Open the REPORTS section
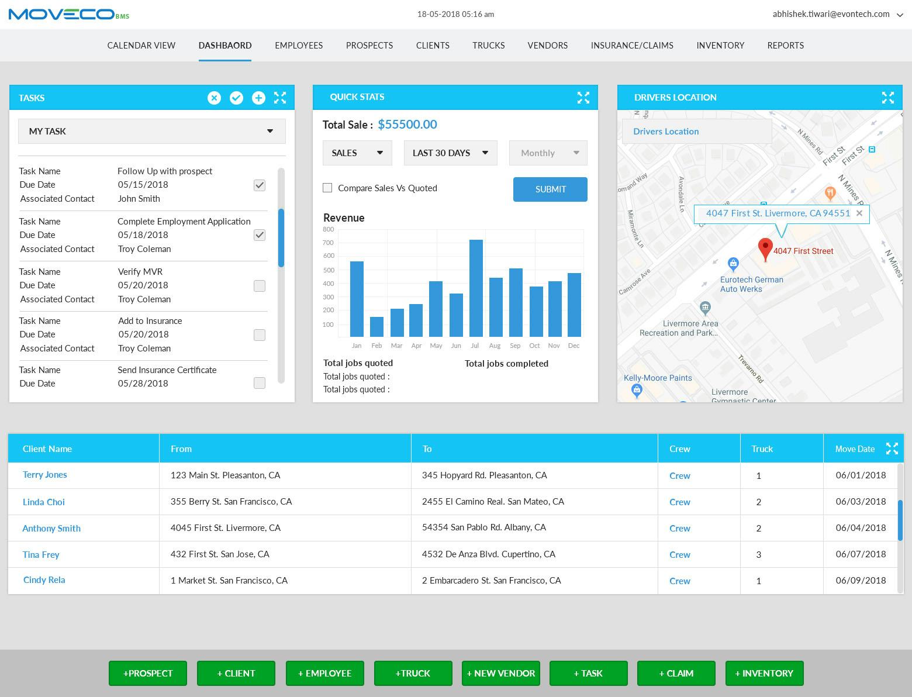The image size is (912, 697). 785,46
